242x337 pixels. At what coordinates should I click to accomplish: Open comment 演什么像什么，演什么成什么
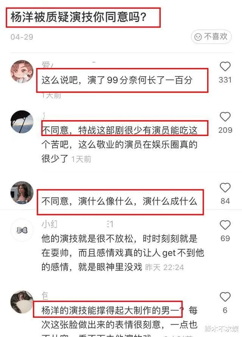click(x=119, y=201)
